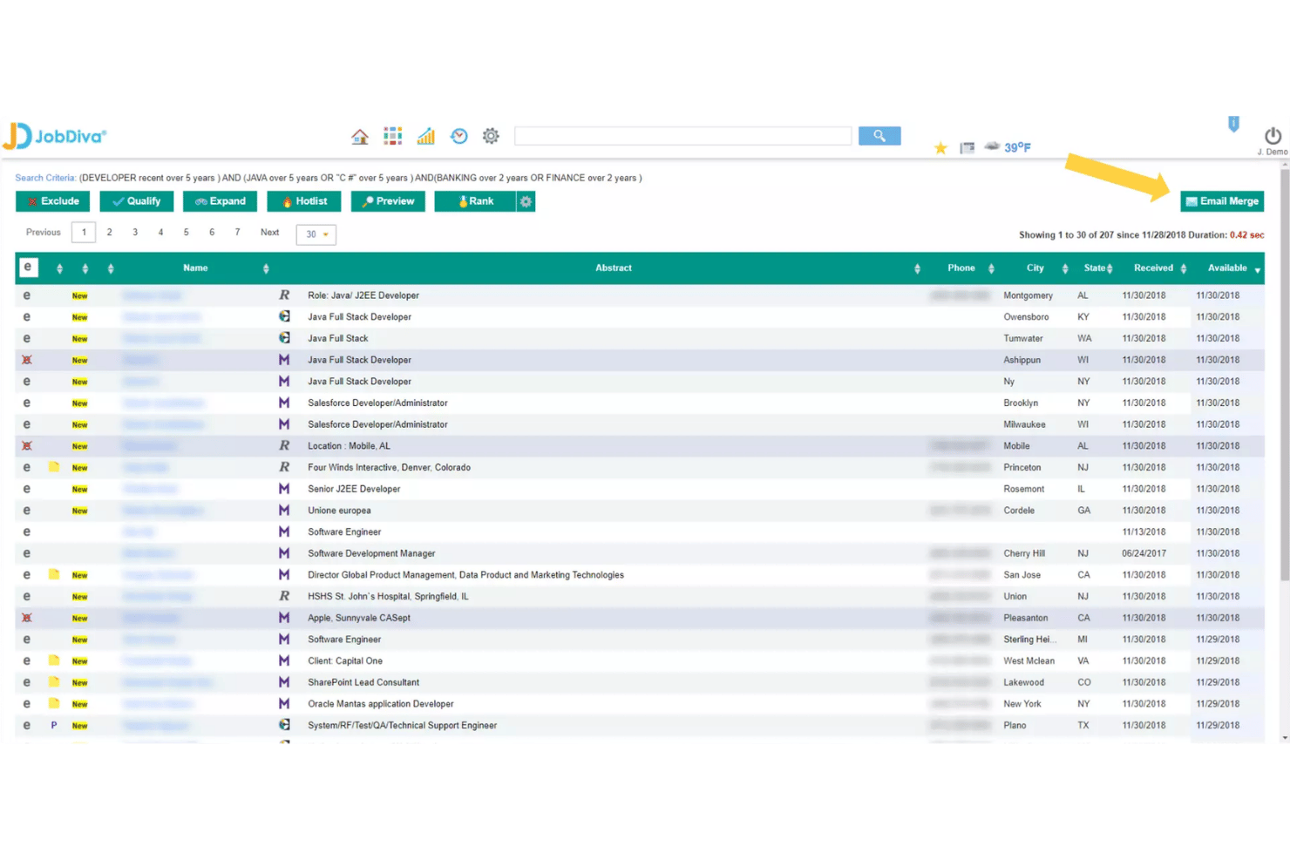Click the Rank button

475,201
